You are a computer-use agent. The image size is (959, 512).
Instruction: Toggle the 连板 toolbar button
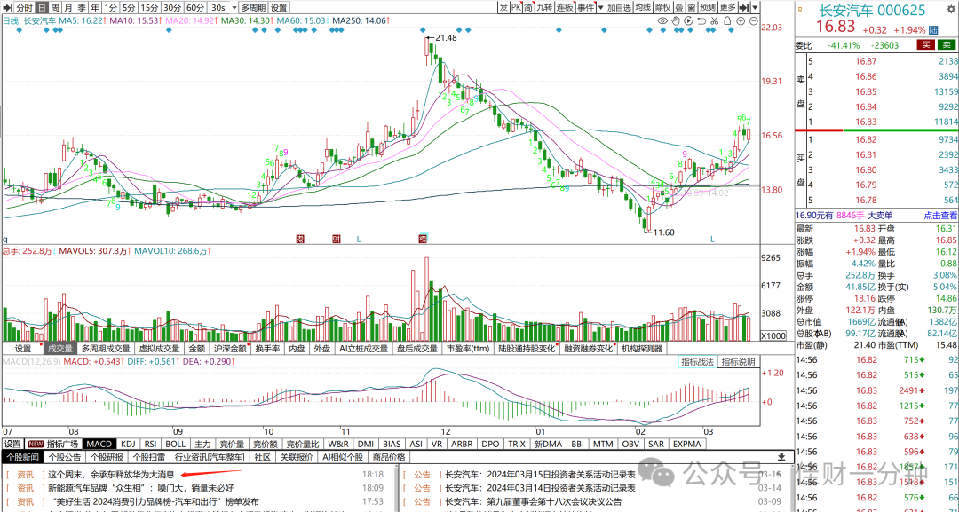pyautogui.click(x=565, y=7)
